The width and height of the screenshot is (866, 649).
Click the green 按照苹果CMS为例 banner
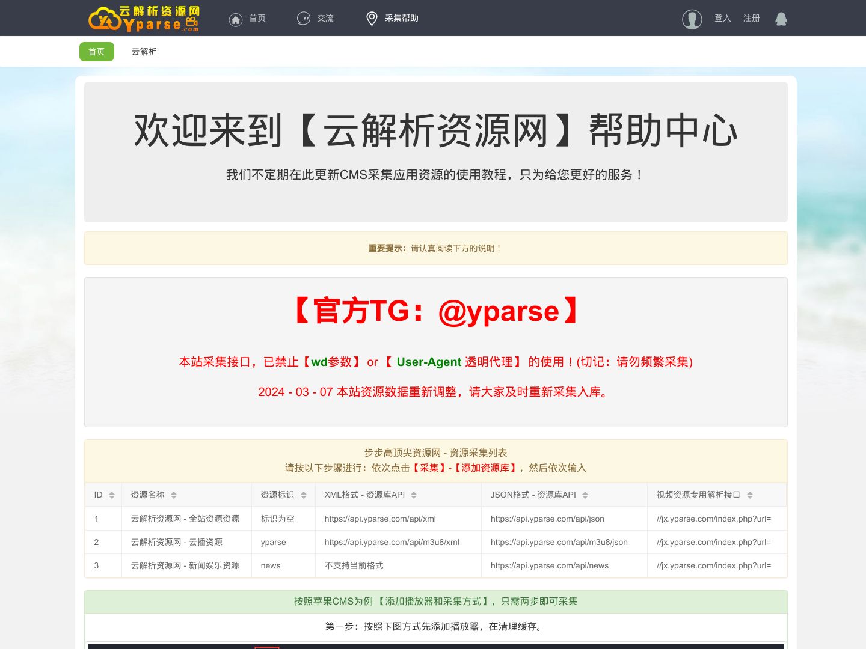436,602
